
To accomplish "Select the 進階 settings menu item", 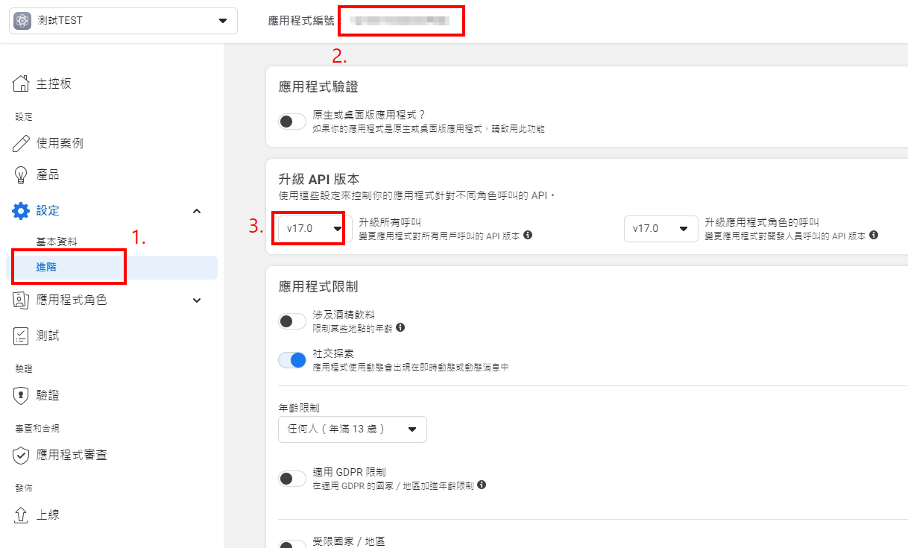I will coord(46,268).
